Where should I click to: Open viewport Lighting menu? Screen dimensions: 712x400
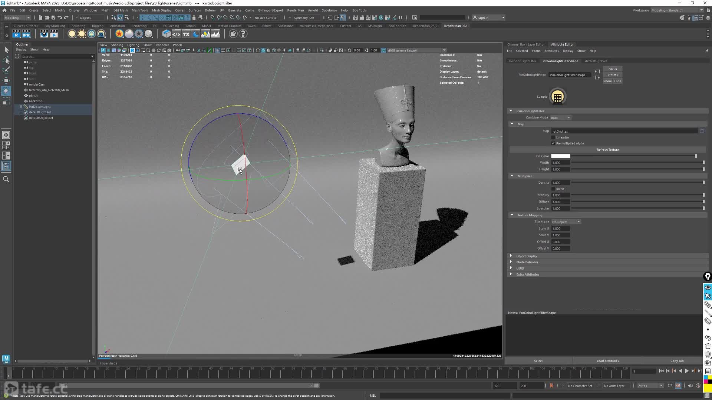click(133, 45)
